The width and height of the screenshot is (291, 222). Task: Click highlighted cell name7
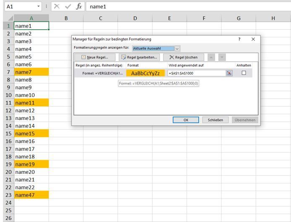pos(31,72)
